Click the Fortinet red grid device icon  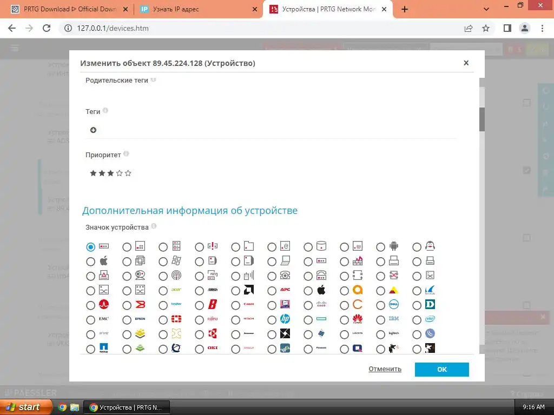[x=176, y=319]
